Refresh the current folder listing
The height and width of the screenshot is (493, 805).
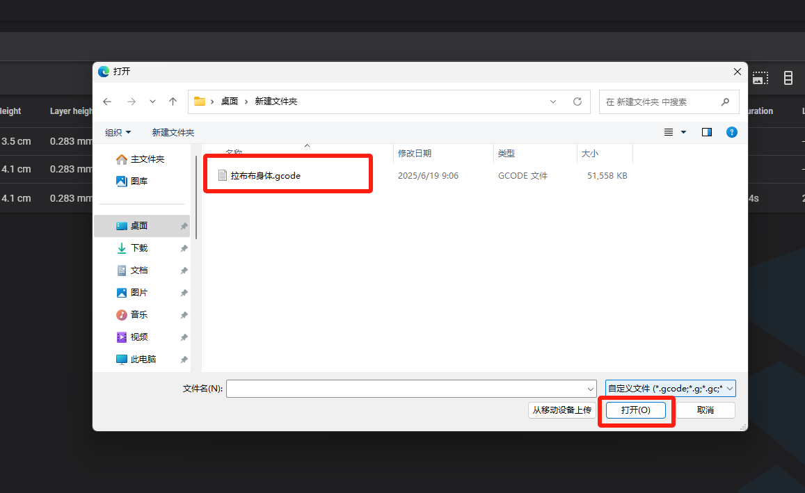tap(577, 102)
